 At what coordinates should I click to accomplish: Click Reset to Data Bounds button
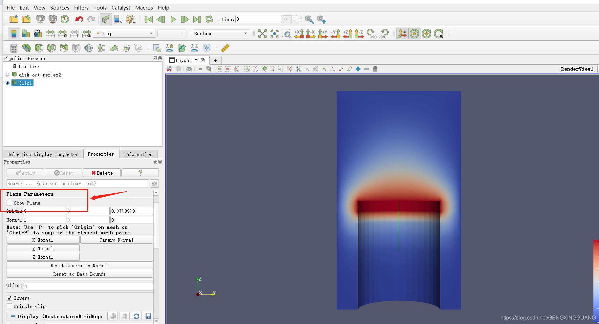[80, 274]
